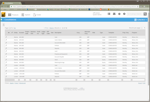The height and width of the screenshot is (102, 150).
Task: Click the BlackLine logo icon
Action: pyautogui.click(x=3, y=15)
